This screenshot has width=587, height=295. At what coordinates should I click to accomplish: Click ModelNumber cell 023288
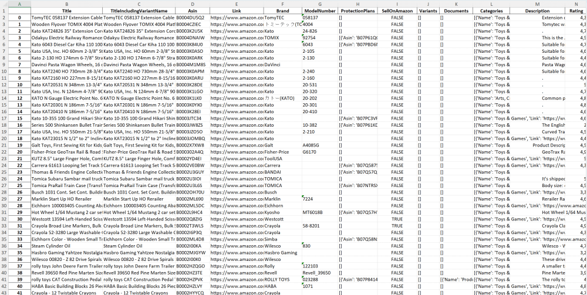[320, 280]
